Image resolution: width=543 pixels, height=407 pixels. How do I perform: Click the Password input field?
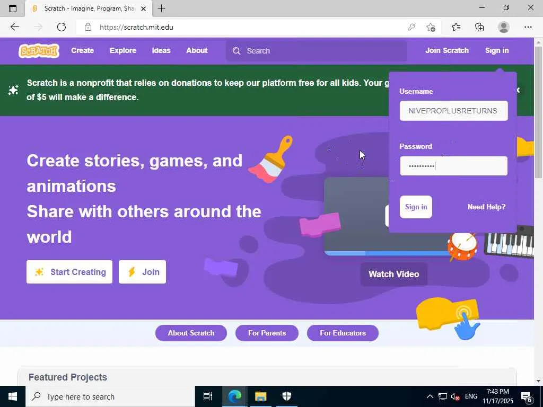pyautogui.click(x=454, y=166)
